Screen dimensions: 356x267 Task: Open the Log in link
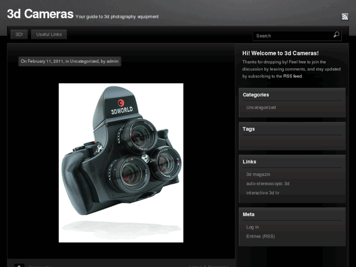[253, 227]
